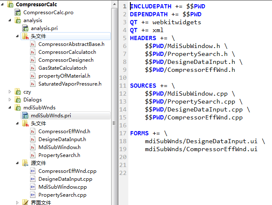Click $$PWD/MdiSubWindow.h on line 6
This screenshot has width=272, height=205.
pos(183,46)
